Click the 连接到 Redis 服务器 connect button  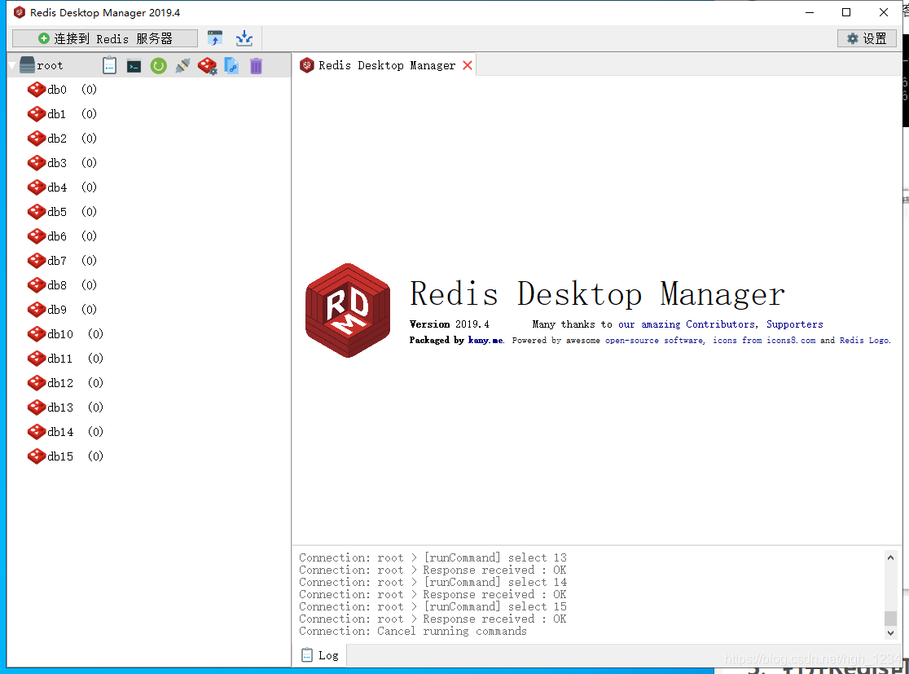[105, 38]
